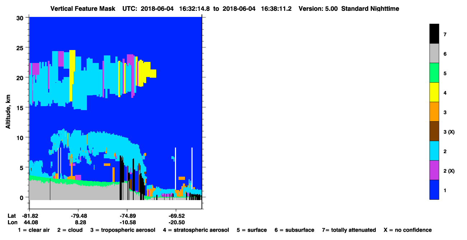Click latitude value '-69.52'

pyautogui.click(x=176, y=216)
